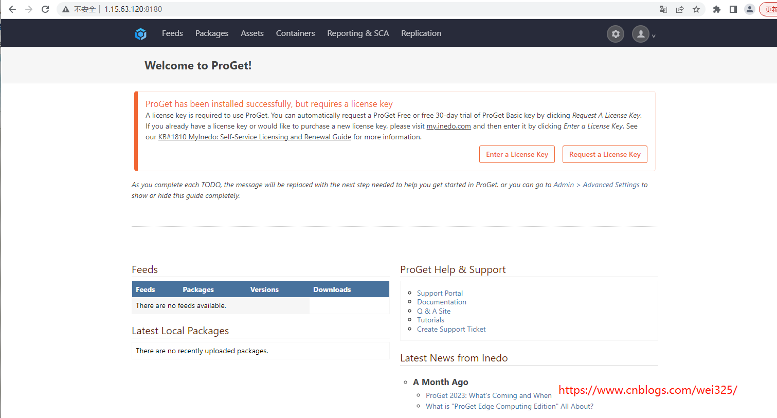Reload the page with browser refresh icon
The height and width of the screenshot is (418, 777).
[x=45, y=9]
